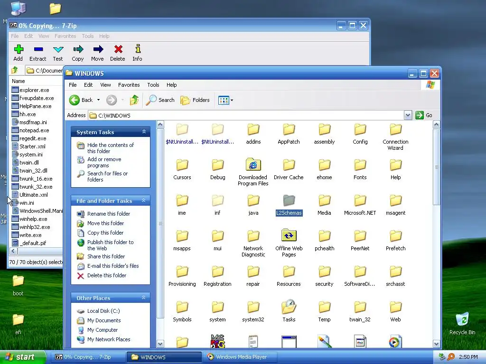Open the Edit menu in WINDOWS explorer

tap(88, 85)
